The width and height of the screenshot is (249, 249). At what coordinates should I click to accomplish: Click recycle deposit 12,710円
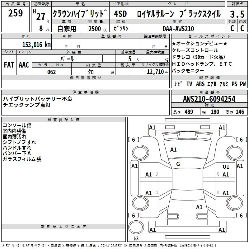[x=157, y=72]
